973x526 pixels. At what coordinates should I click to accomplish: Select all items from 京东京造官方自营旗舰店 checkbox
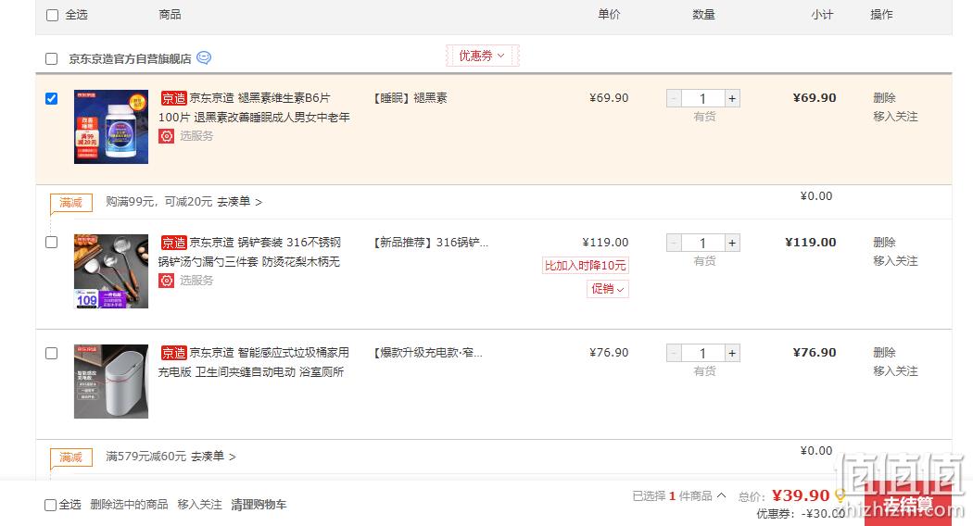tap(52, 58)
